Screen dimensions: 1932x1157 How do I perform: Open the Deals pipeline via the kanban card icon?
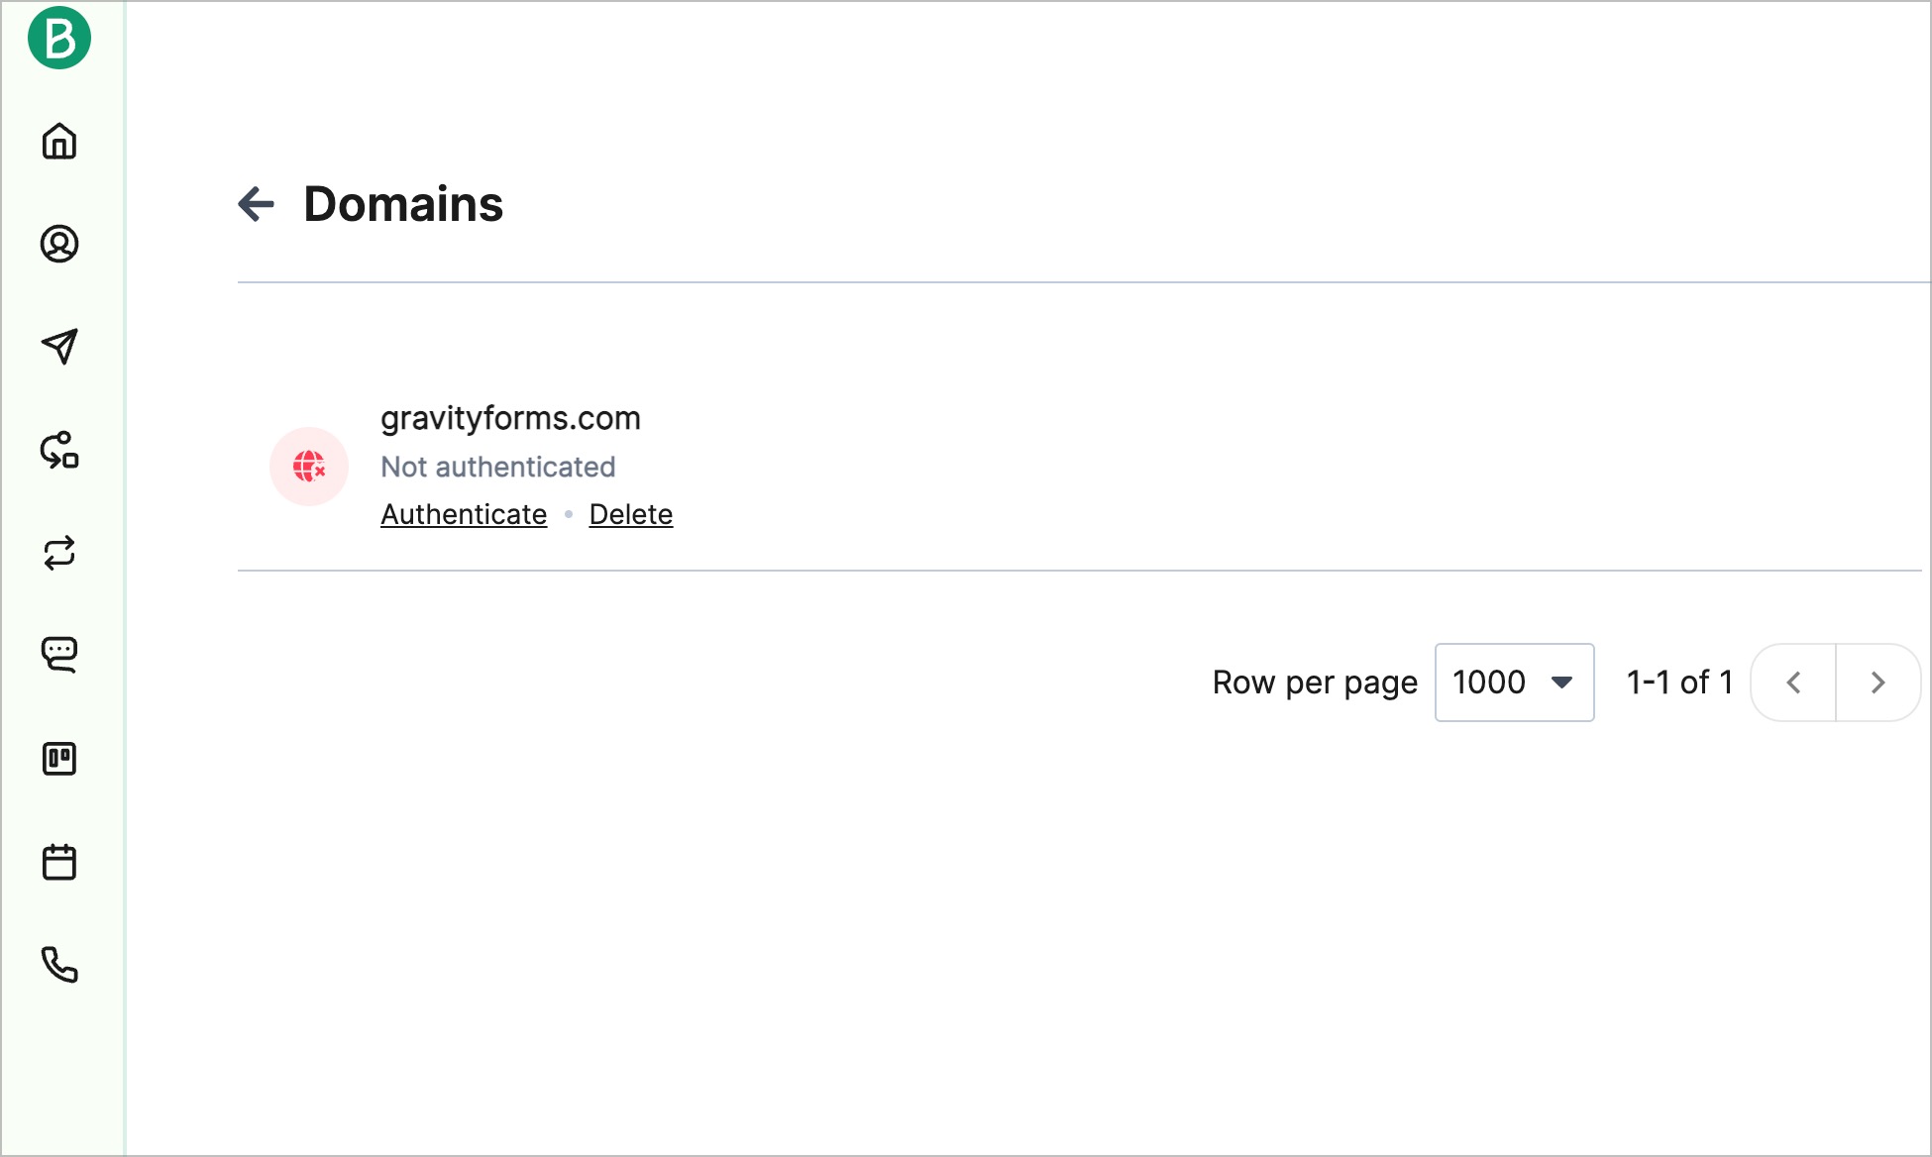[x=60, y=759]
